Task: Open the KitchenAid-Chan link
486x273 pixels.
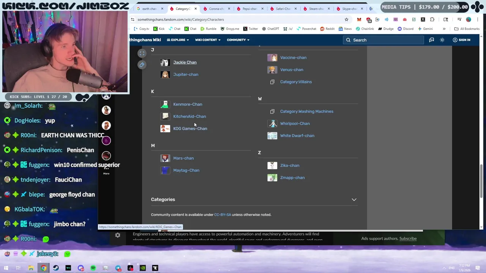Action: point(189,116)
